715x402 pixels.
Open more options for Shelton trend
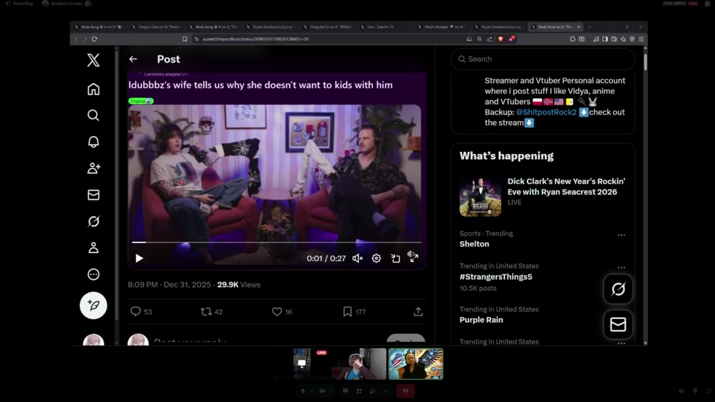(x=621, y=235)
